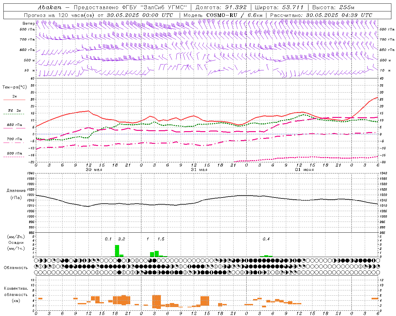Click 'Прогноз на 120 часа(ов)' forecast text

60,15
